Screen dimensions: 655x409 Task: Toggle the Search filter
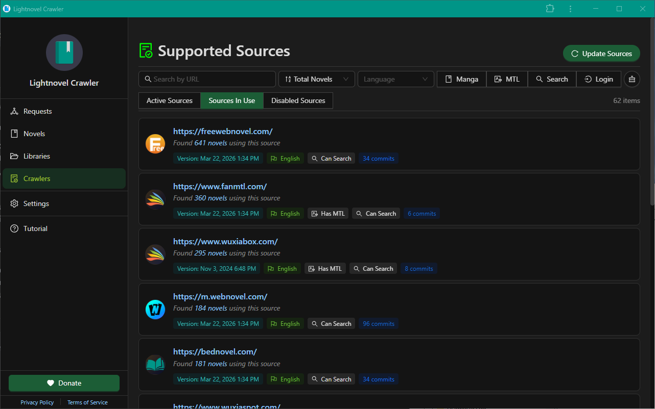[x=552, y=79]
